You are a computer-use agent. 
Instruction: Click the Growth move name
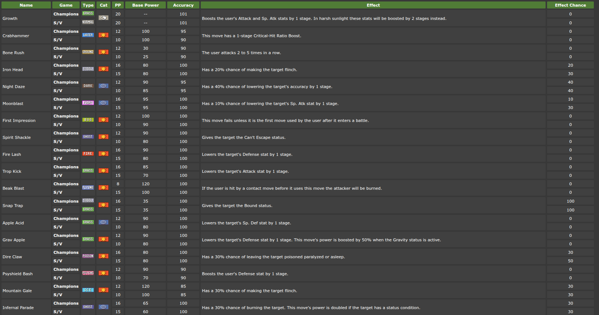pyautogui.click(x=10, y=18)
